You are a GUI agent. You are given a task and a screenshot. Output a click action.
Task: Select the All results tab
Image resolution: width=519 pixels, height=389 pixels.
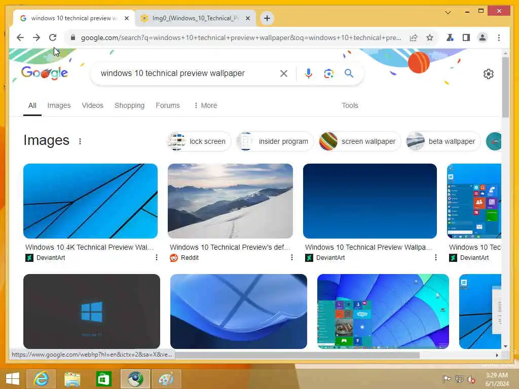click(x=32, y=105)
